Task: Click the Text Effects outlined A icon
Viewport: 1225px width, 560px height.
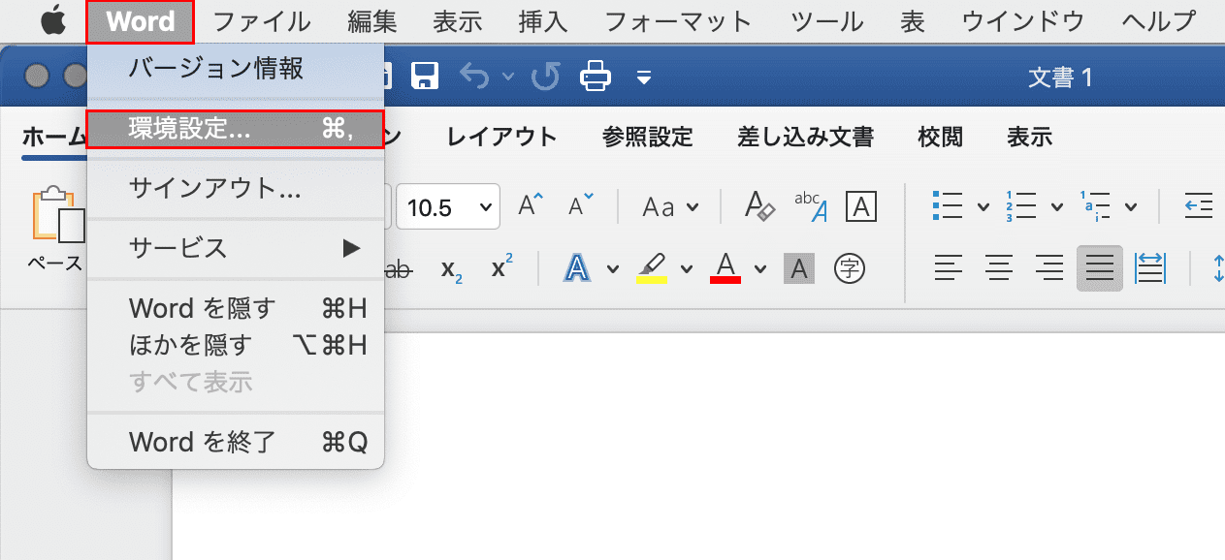Action: (578, 267)
